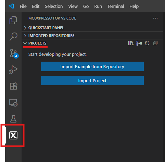Click the Import Project button
Image resolution: width=165 pixels, height=162 pixels.
click(x=92, y=80)
